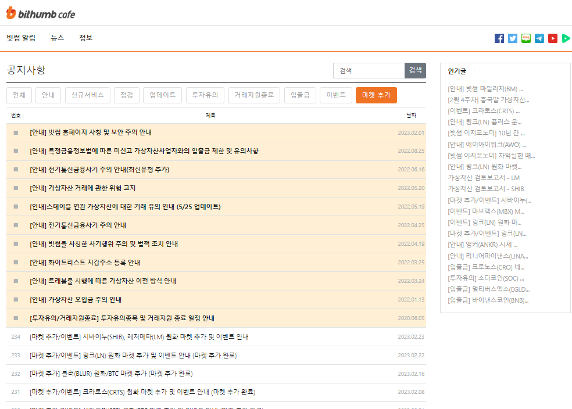Open notice 빗썸을 사칭한 사기행위 주의
Viewport: 572px width, 409px height.
click(103, 244)
